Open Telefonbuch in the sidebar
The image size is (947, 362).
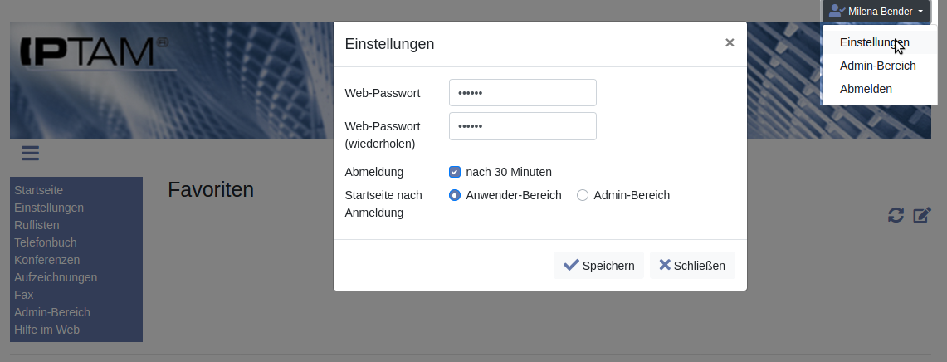coord(46,242)
